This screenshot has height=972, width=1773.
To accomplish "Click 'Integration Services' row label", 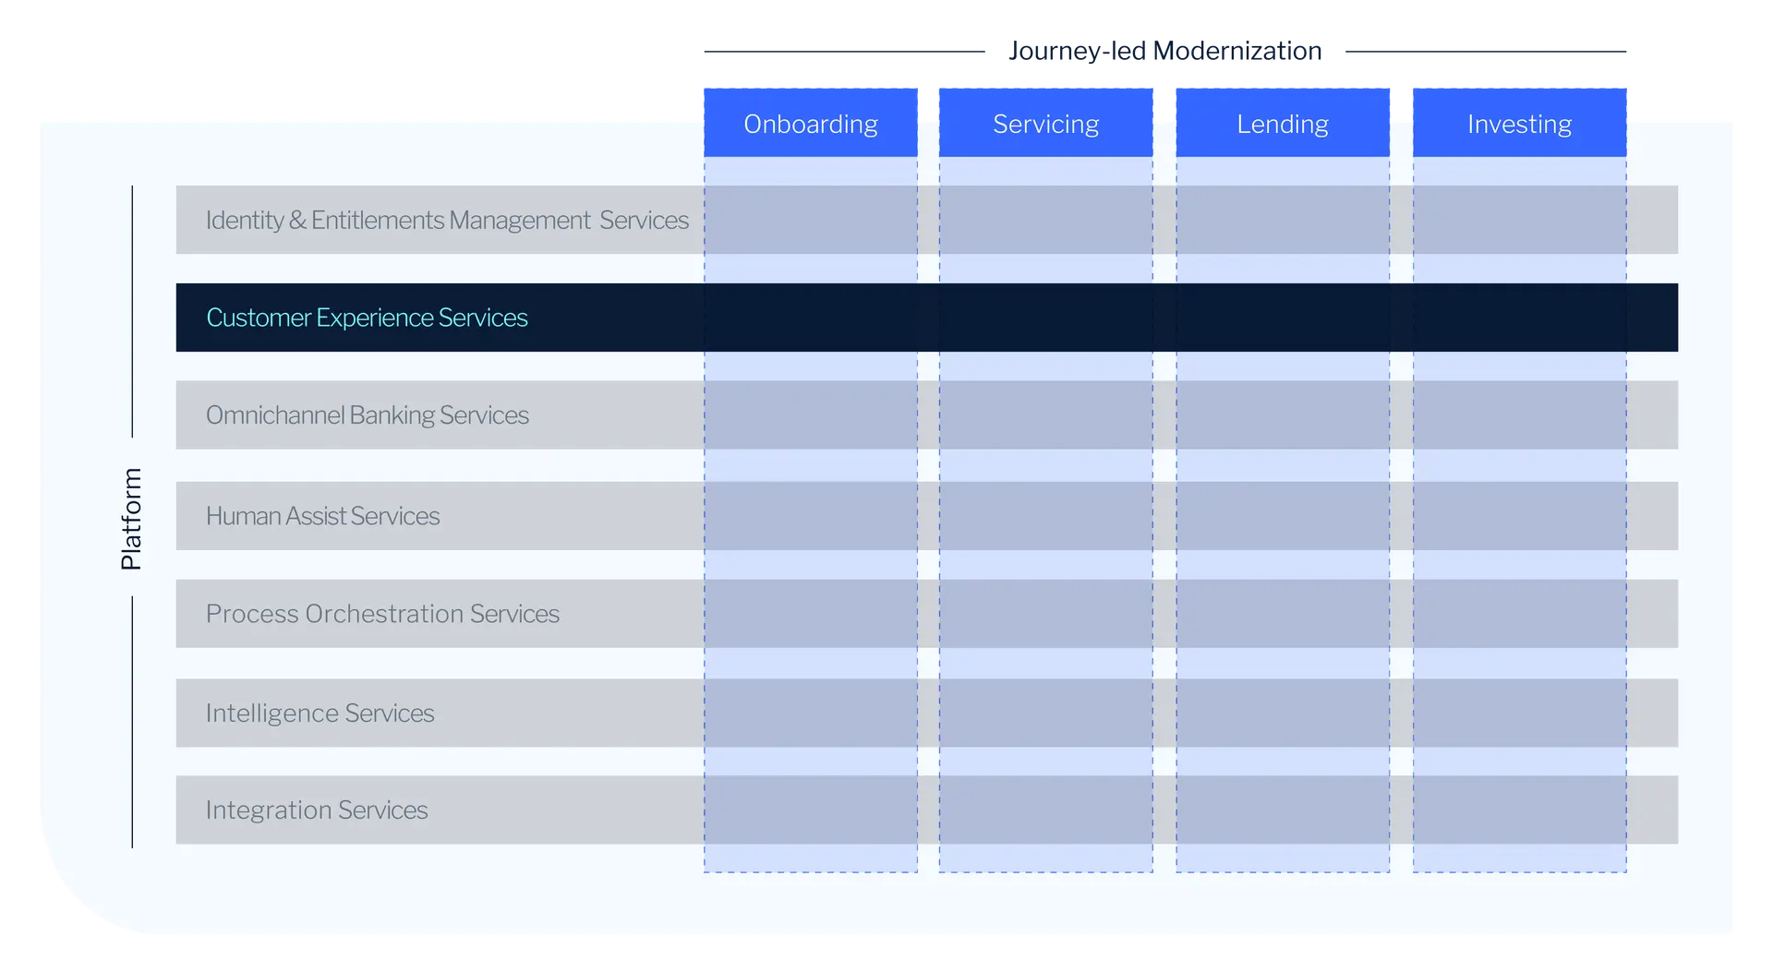I will 317,810.
